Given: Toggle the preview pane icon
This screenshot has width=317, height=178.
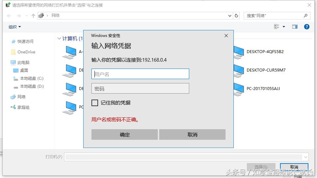Looking at the screenshot, I should click(x=295, y=27).
